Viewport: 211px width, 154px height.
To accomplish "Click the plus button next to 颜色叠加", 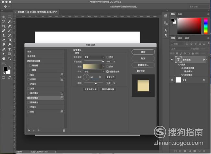I will tap(62, 93).
